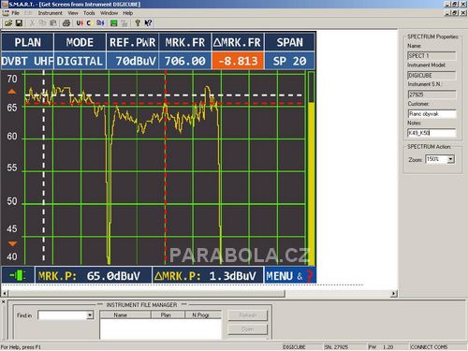
Task: Open the View menu
Action: (73, 13)
